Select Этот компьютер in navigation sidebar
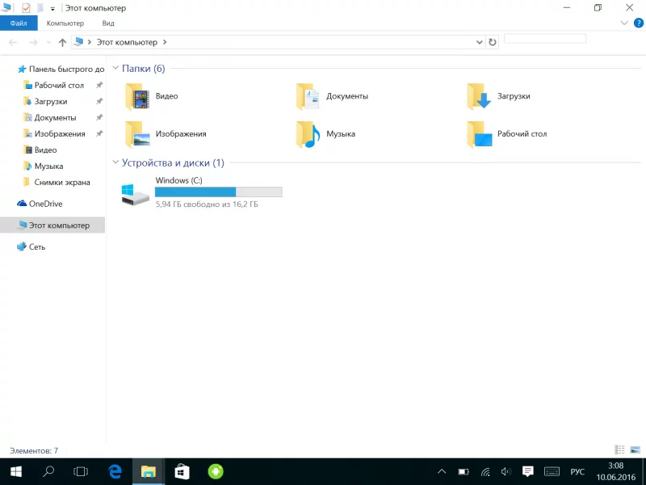Screen dimensions: 646x485 pos(52,226)
